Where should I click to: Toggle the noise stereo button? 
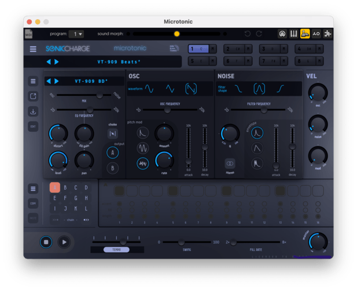point(230,164)
